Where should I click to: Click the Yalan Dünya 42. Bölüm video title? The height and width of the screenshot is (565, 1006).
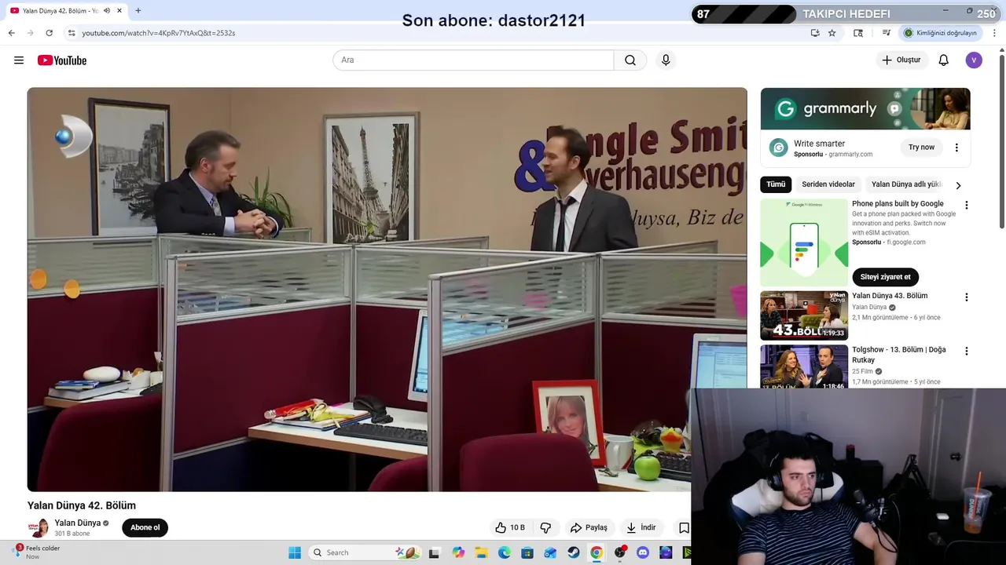click(82, 505)
